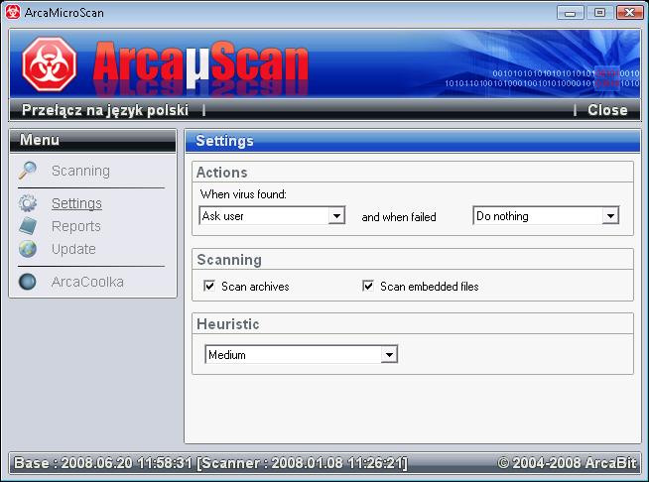Click the Settings panel title
The width and height of the screenshot is (649, 482).
click(x=224, y=141)
